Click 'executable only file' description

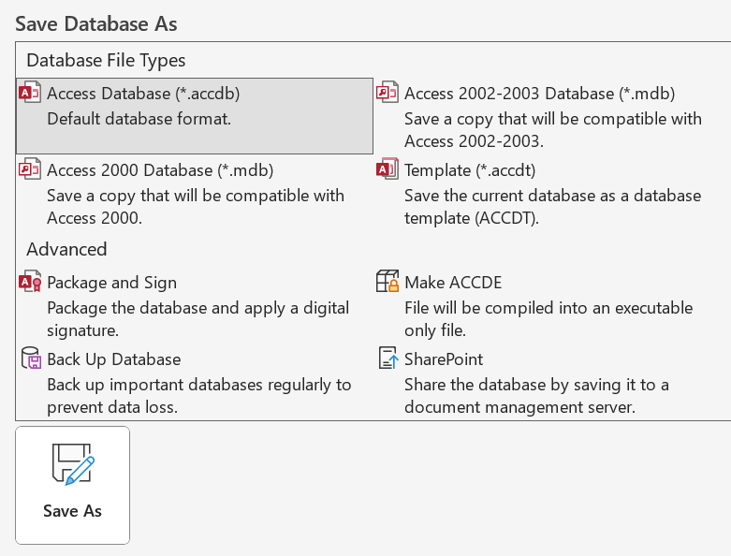[x=548, y=319]
